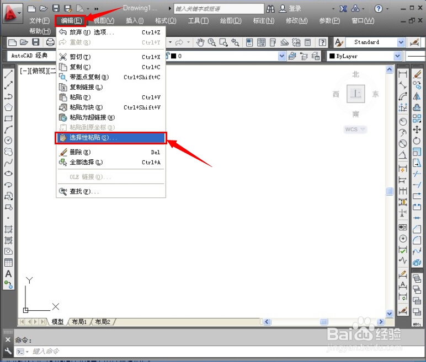Open the toolbar Help question mark icon
Screen dimensions: 426x362
click(x=322, y=42)
